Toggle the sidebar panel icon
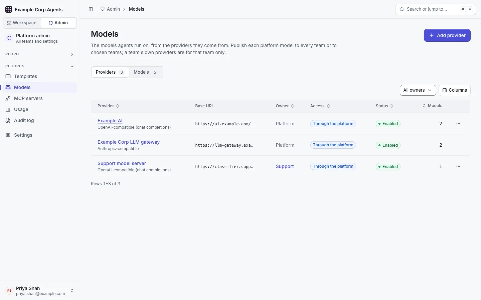The height and width of the screenshot is (300, 481). 91,9
